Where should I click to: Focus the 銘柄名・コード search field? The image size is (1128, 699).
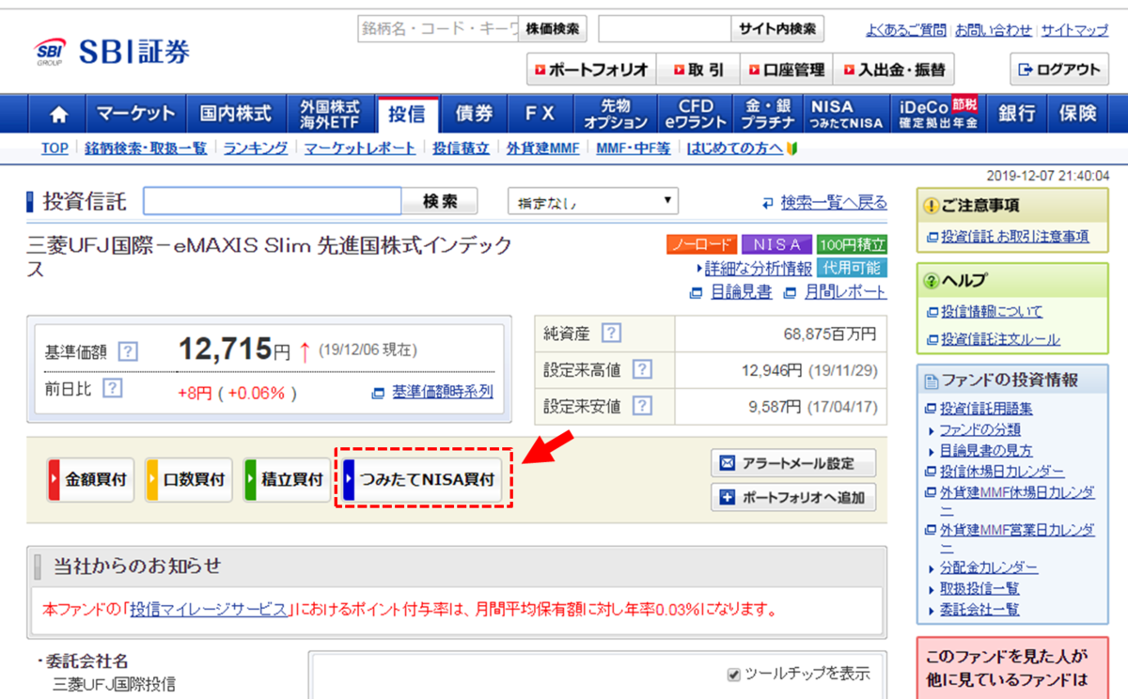pyautogui.click(x=438, y=29)
